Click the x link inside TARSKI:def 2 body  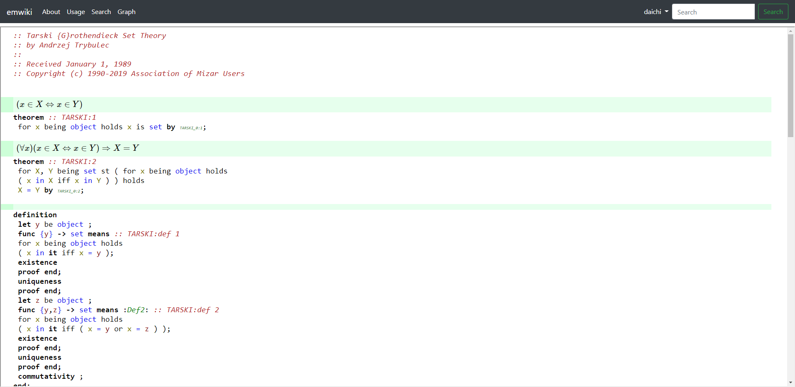coord(29,329)
